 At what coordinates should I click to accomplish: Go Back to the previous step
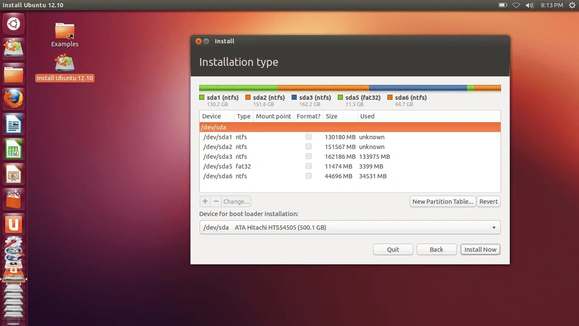click(x=437, y=249)
